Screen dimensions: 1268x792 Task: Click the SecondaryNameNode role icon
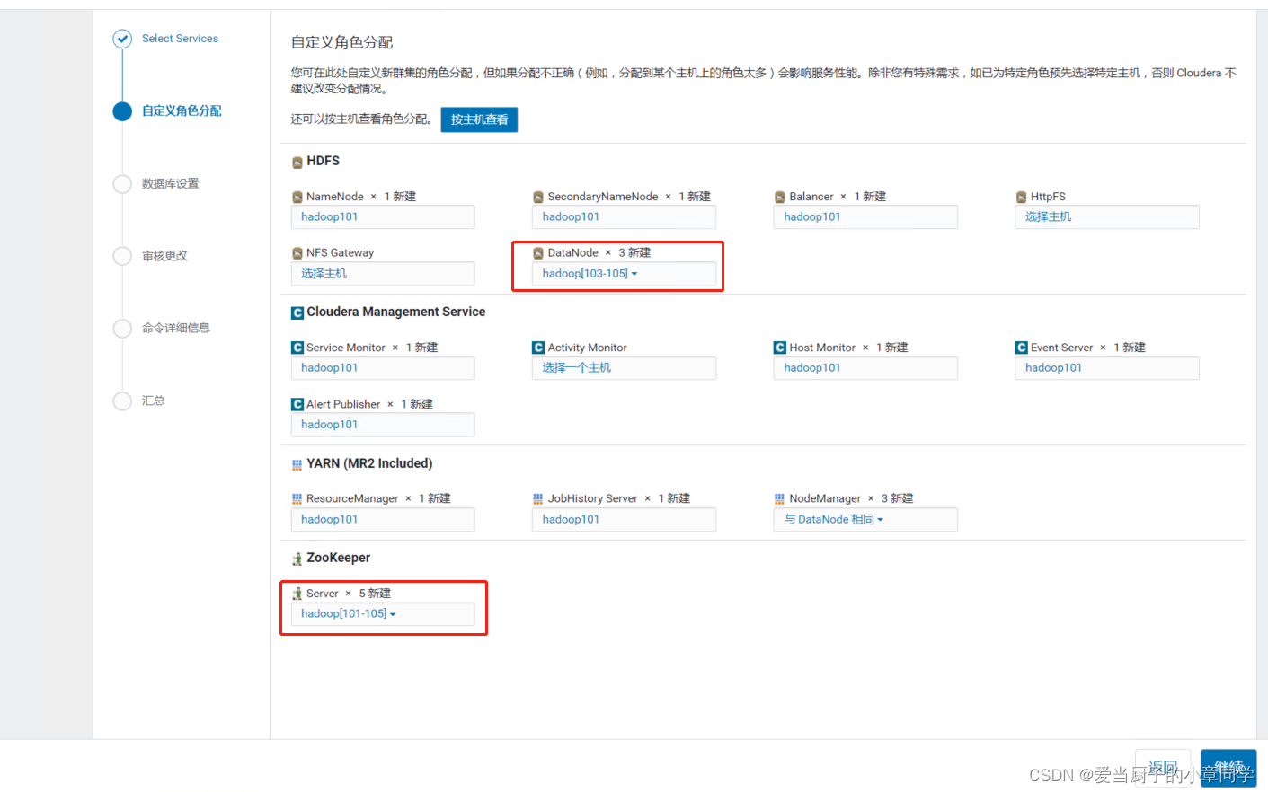(x=538, y=198)
